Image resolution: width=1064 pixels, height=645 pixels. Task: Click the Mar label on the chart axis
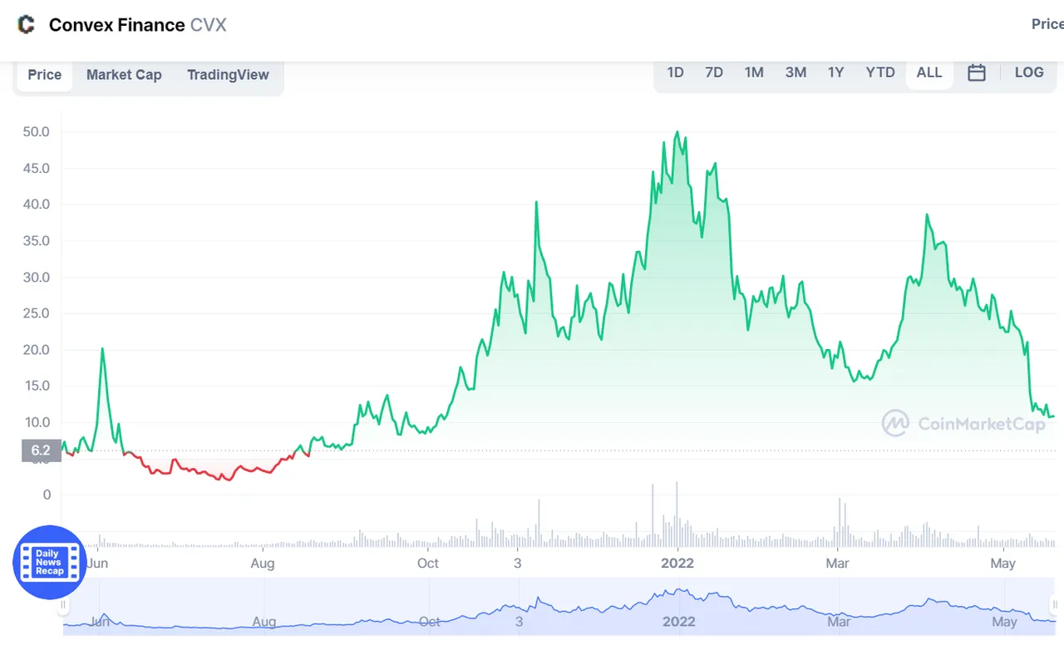(x=837, y=563)
